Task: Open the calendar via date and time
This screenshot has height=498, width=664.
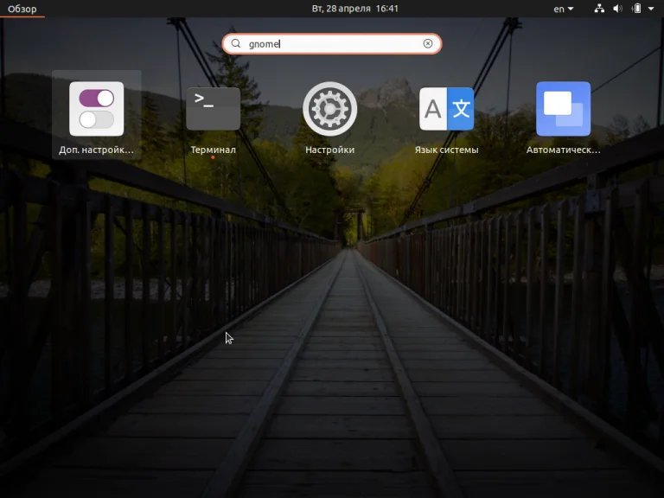Action: point(354,9)
